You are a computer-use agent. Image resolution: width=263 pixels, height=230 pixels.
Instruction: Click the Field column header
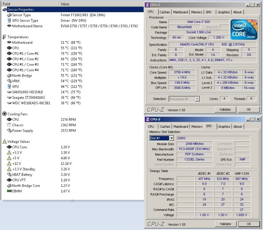pyautogui.click(x=30, y=4)
